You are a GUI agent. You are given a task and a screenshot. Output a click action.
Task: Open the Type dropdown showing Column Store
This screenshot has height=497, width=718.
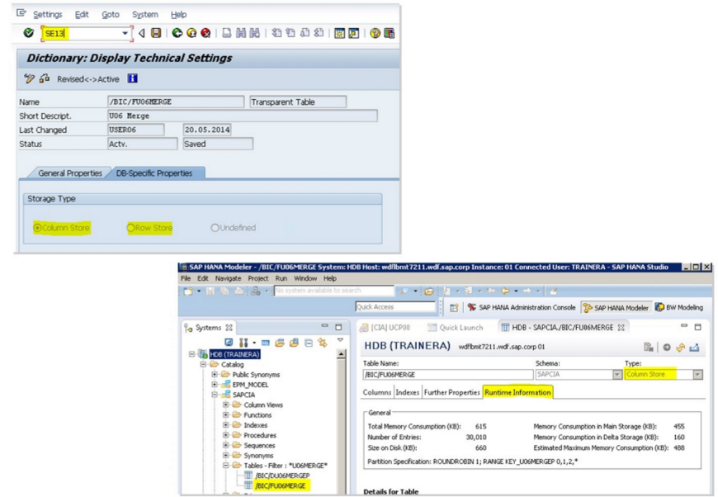[697, 375]
